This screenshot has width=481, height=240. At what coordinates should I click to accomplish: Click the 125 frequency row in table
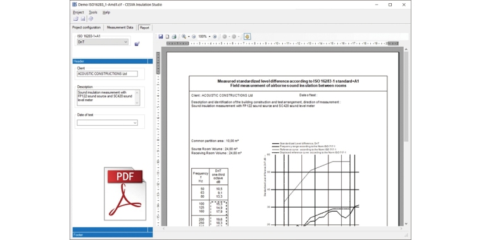[201, 208]
